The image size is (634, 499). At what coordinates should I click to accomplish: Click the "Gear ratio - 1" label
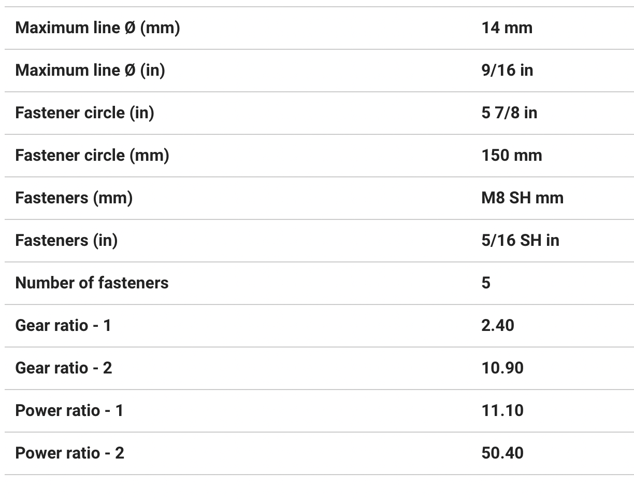(x=63, y=325)
